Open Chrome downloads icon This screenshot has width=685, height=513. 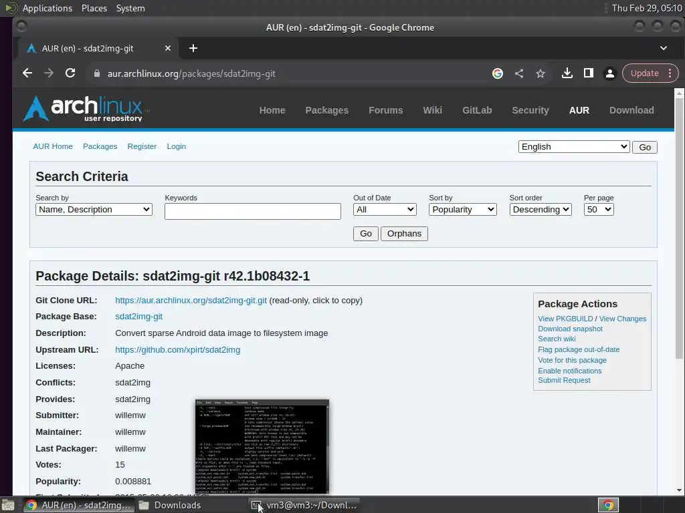[567, 73]
